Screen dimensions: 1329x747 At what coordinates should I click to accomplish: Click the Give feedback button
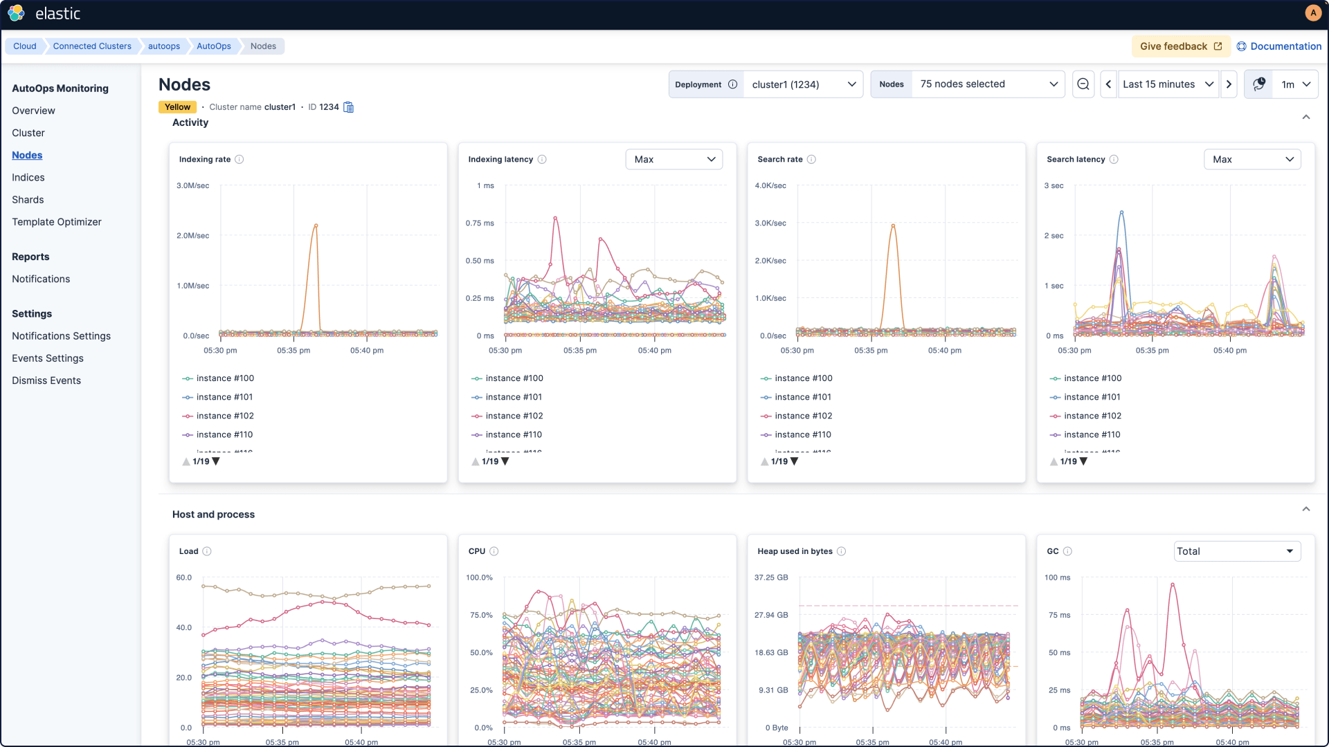click(x=1180, y=46)
